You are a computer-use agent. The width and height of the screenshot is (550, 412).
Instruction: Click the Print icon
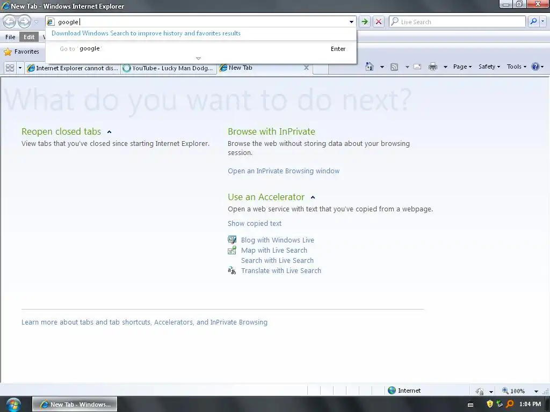(433, 67)
